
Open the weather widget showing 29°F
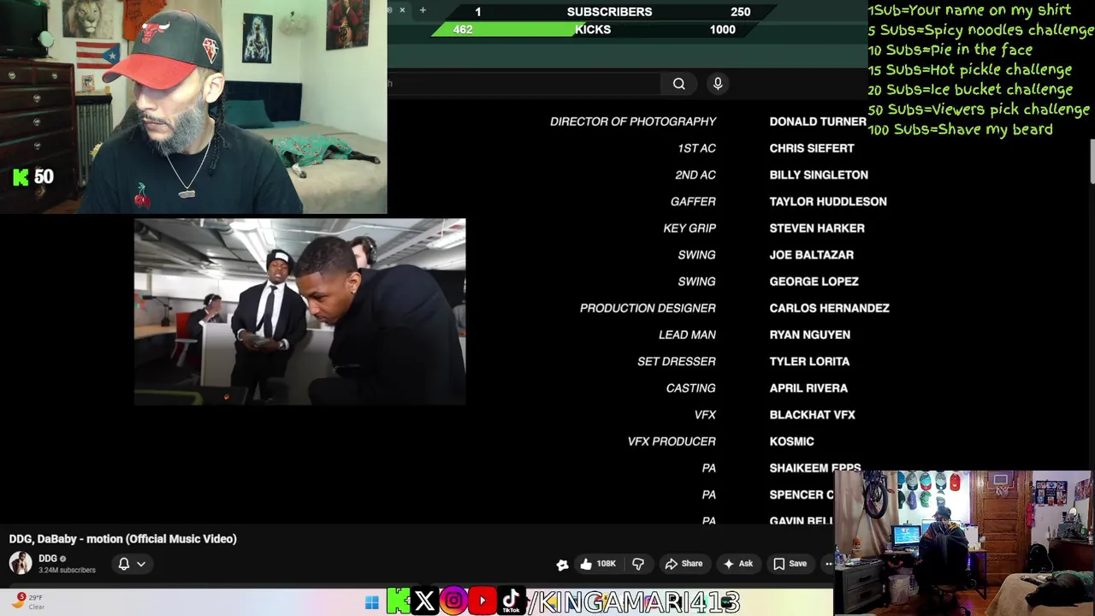(x=26, y=602)
